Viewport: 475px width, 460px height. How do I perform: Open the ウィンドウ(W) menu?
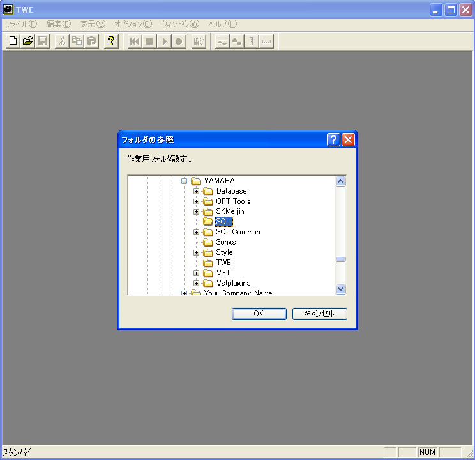(x=180, y=24)
